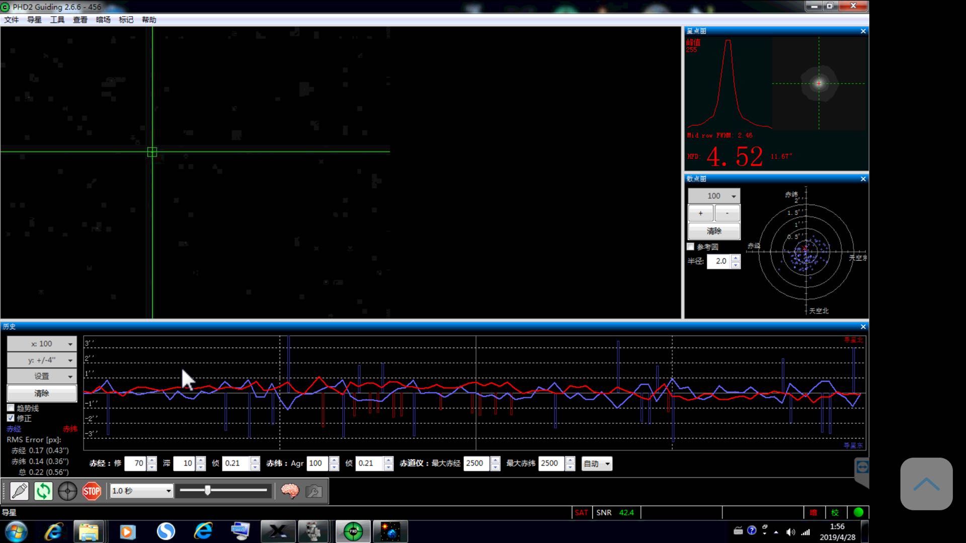This screenshot has height=543, width=966.
Task: Click the green status indicator light in status bar
Action: [x=858, y=512]
